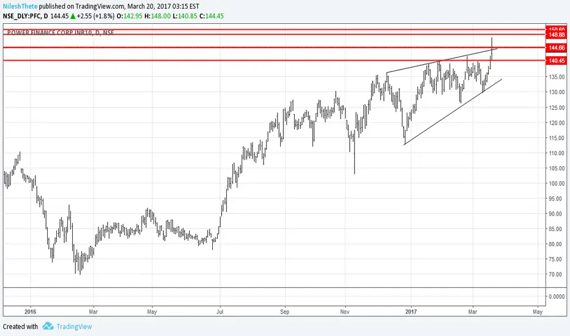Click the TradingView logo icon
This screenshot has width=570, height=336.
pyautogui.click(x=48, y=326)
